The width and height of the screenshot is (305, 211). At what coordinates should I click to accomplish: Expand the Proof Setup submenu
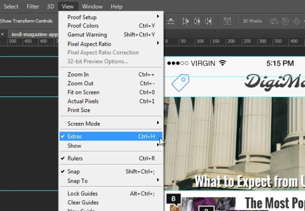[111, 17]
